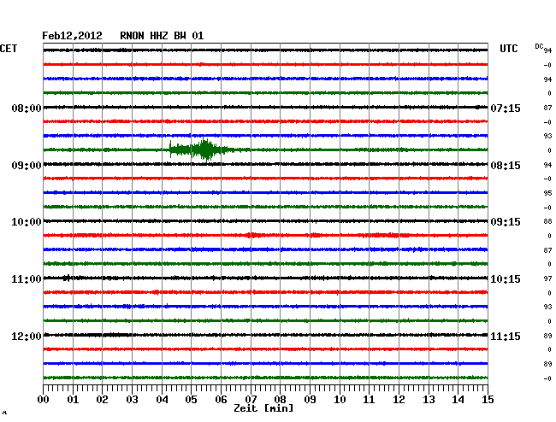This screenshot has height=422, width=556.
Task: Click minute 09 on the time axis
Action: pos(310,400)
